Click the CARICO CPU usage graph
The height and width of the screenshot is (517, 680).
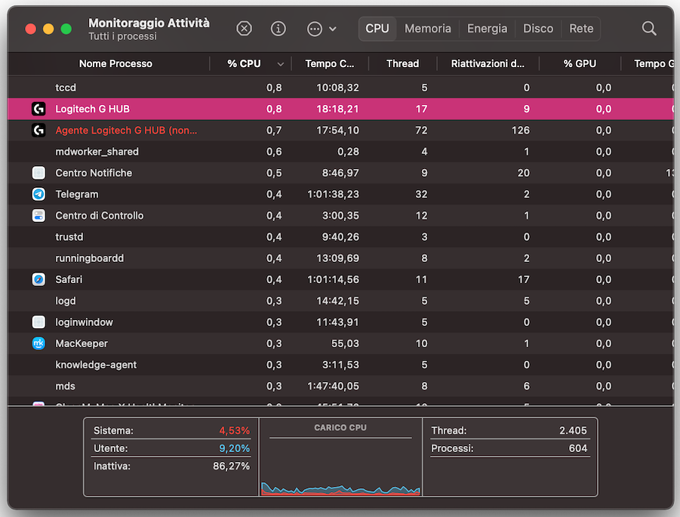(340, 466)
